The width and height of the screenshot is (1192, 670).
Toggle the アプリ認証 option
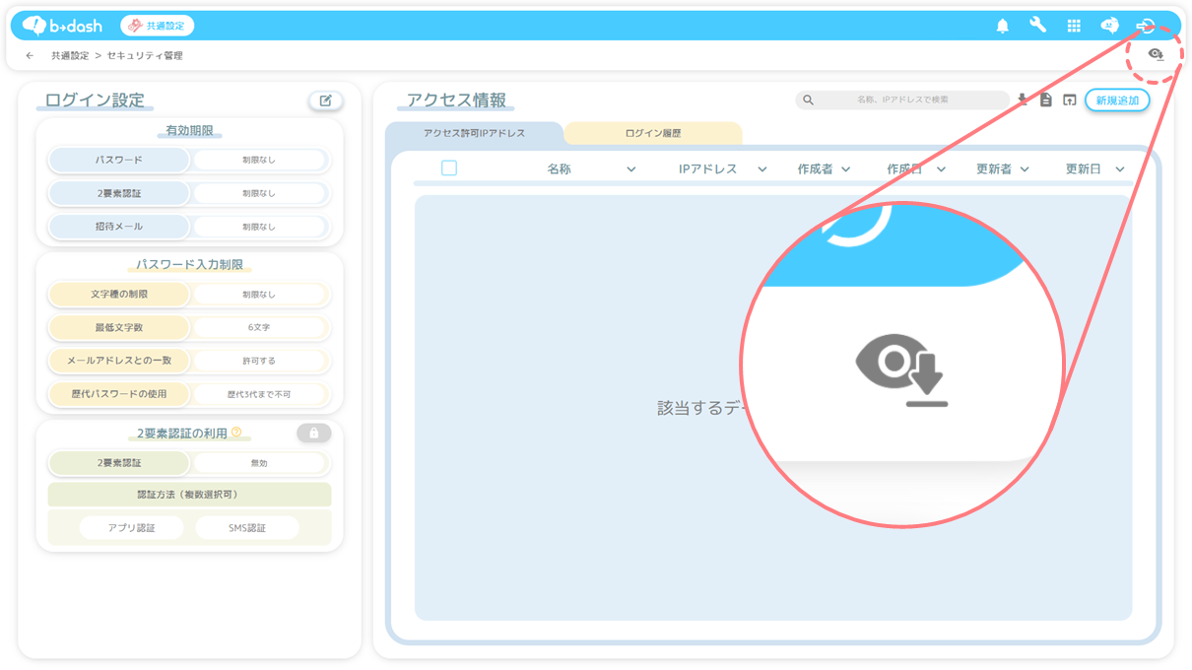coord(131,528)
